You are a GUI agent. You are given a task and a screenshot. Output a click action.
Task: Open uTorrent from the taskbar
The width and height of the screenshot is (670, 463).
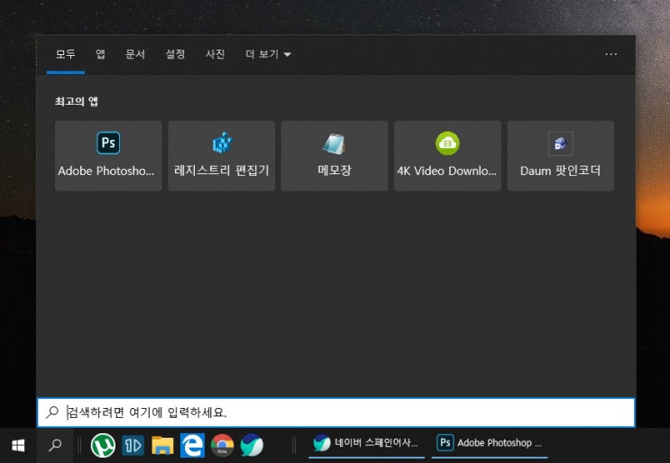tap(103, 446)
